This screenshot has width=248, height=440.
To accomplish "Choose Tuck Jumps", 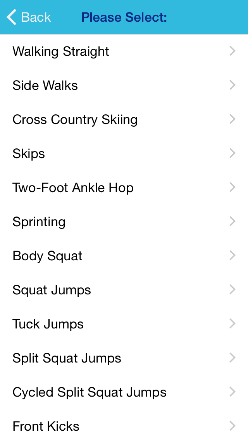I will pyautogui.click(x=124, y=324).
